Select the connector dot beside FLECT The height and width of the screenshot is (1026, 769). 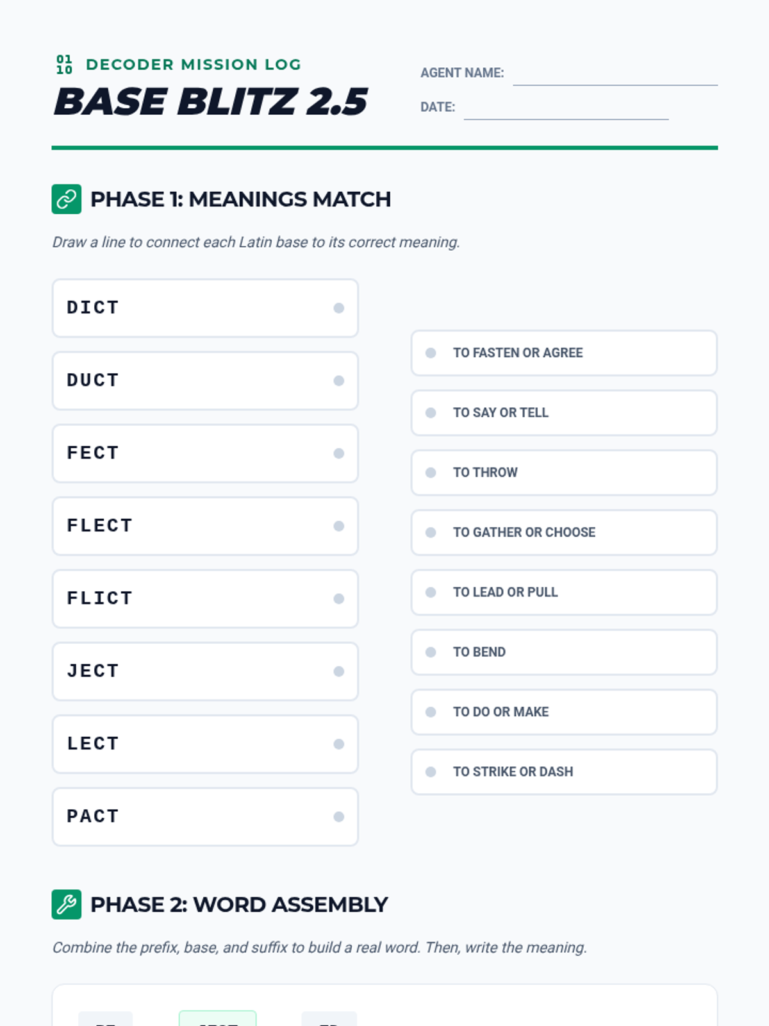tap(339, 526)
